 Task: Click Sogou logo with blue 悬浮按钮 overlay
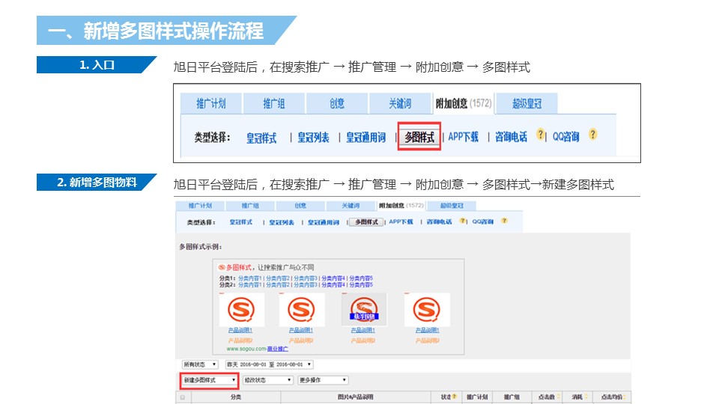click(364, 310)
